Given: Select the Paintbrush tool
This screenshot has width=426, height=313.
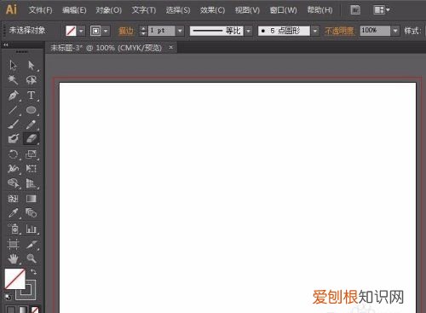Looking at the screenshot, I should click(13, 125).
